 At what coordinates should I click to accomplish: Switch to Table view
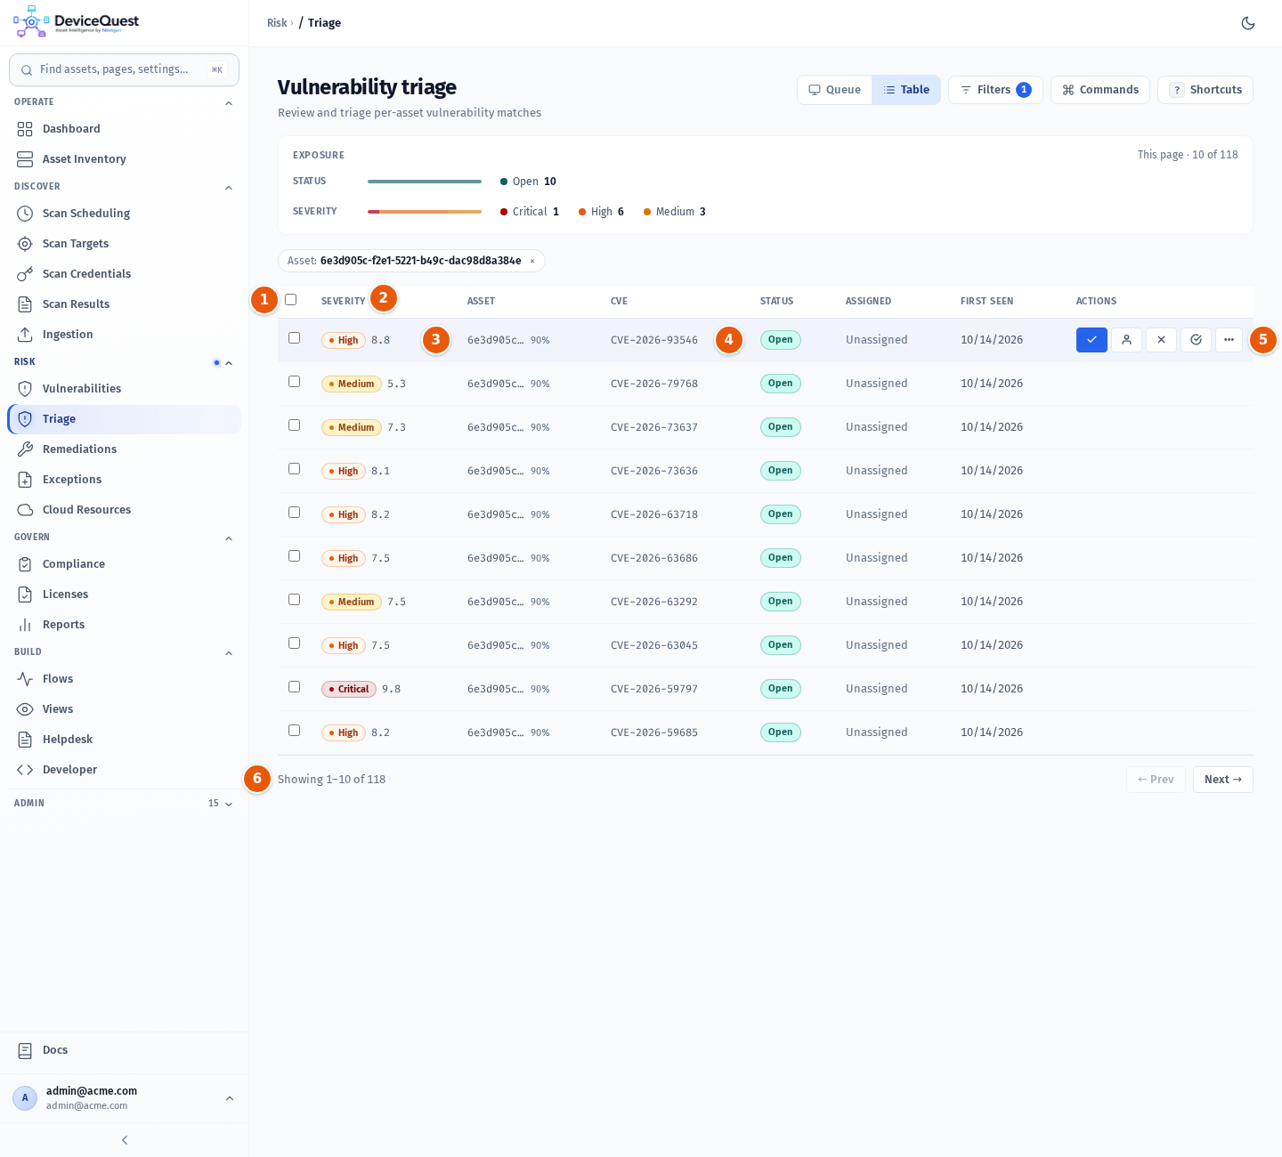point(906,90)
